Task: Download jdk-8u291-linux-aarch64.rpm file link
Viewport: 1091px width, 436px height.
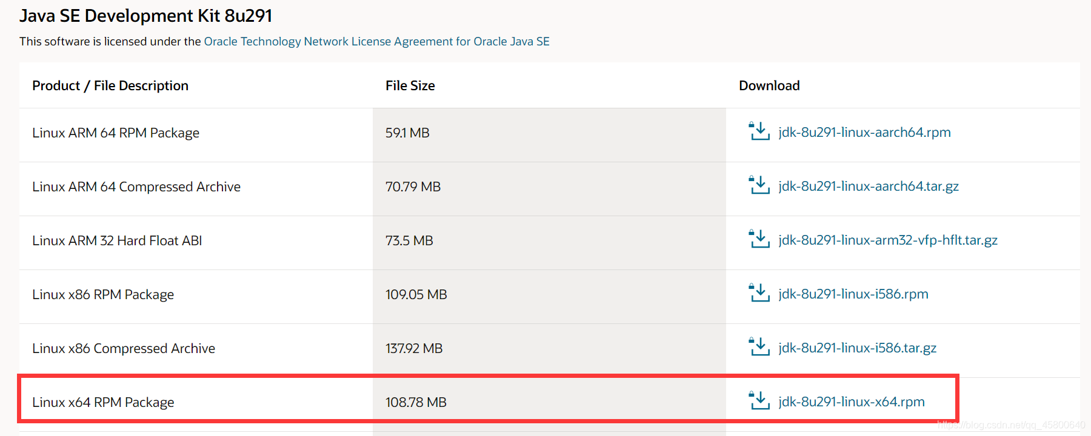Action: (864, 132)
